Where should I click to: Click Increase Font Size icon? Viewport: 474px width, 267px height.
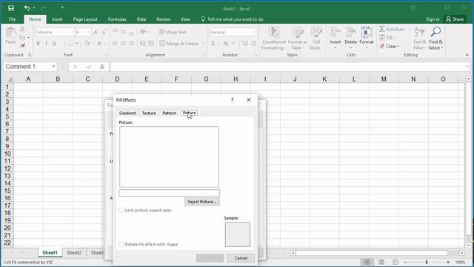coord(96,32)
